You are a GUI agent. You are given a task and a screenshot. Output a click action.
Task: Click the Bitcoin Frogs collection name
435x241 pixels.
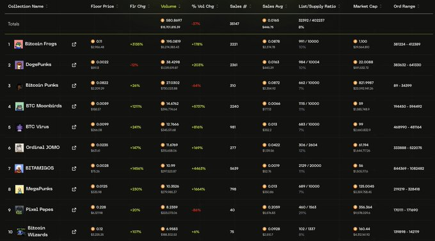click(x=41, y=44)
